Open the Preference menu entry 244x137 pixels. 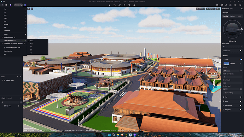14,30
